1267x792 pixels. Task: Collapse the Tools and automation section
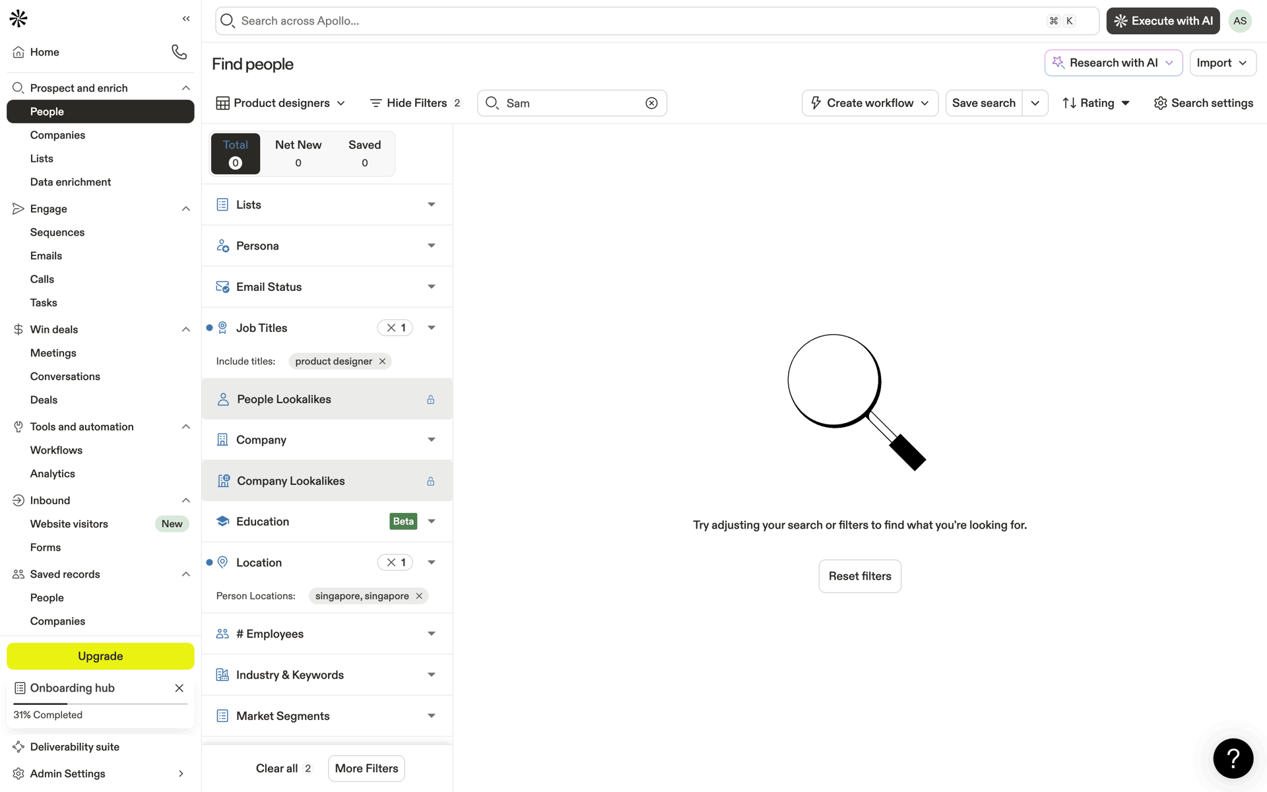[186, 427]
